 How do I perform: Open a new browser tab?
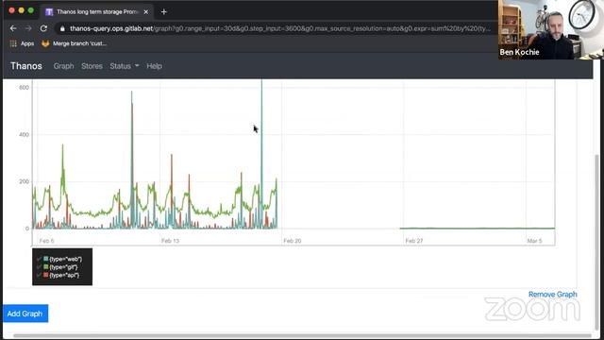coord(163,12)
